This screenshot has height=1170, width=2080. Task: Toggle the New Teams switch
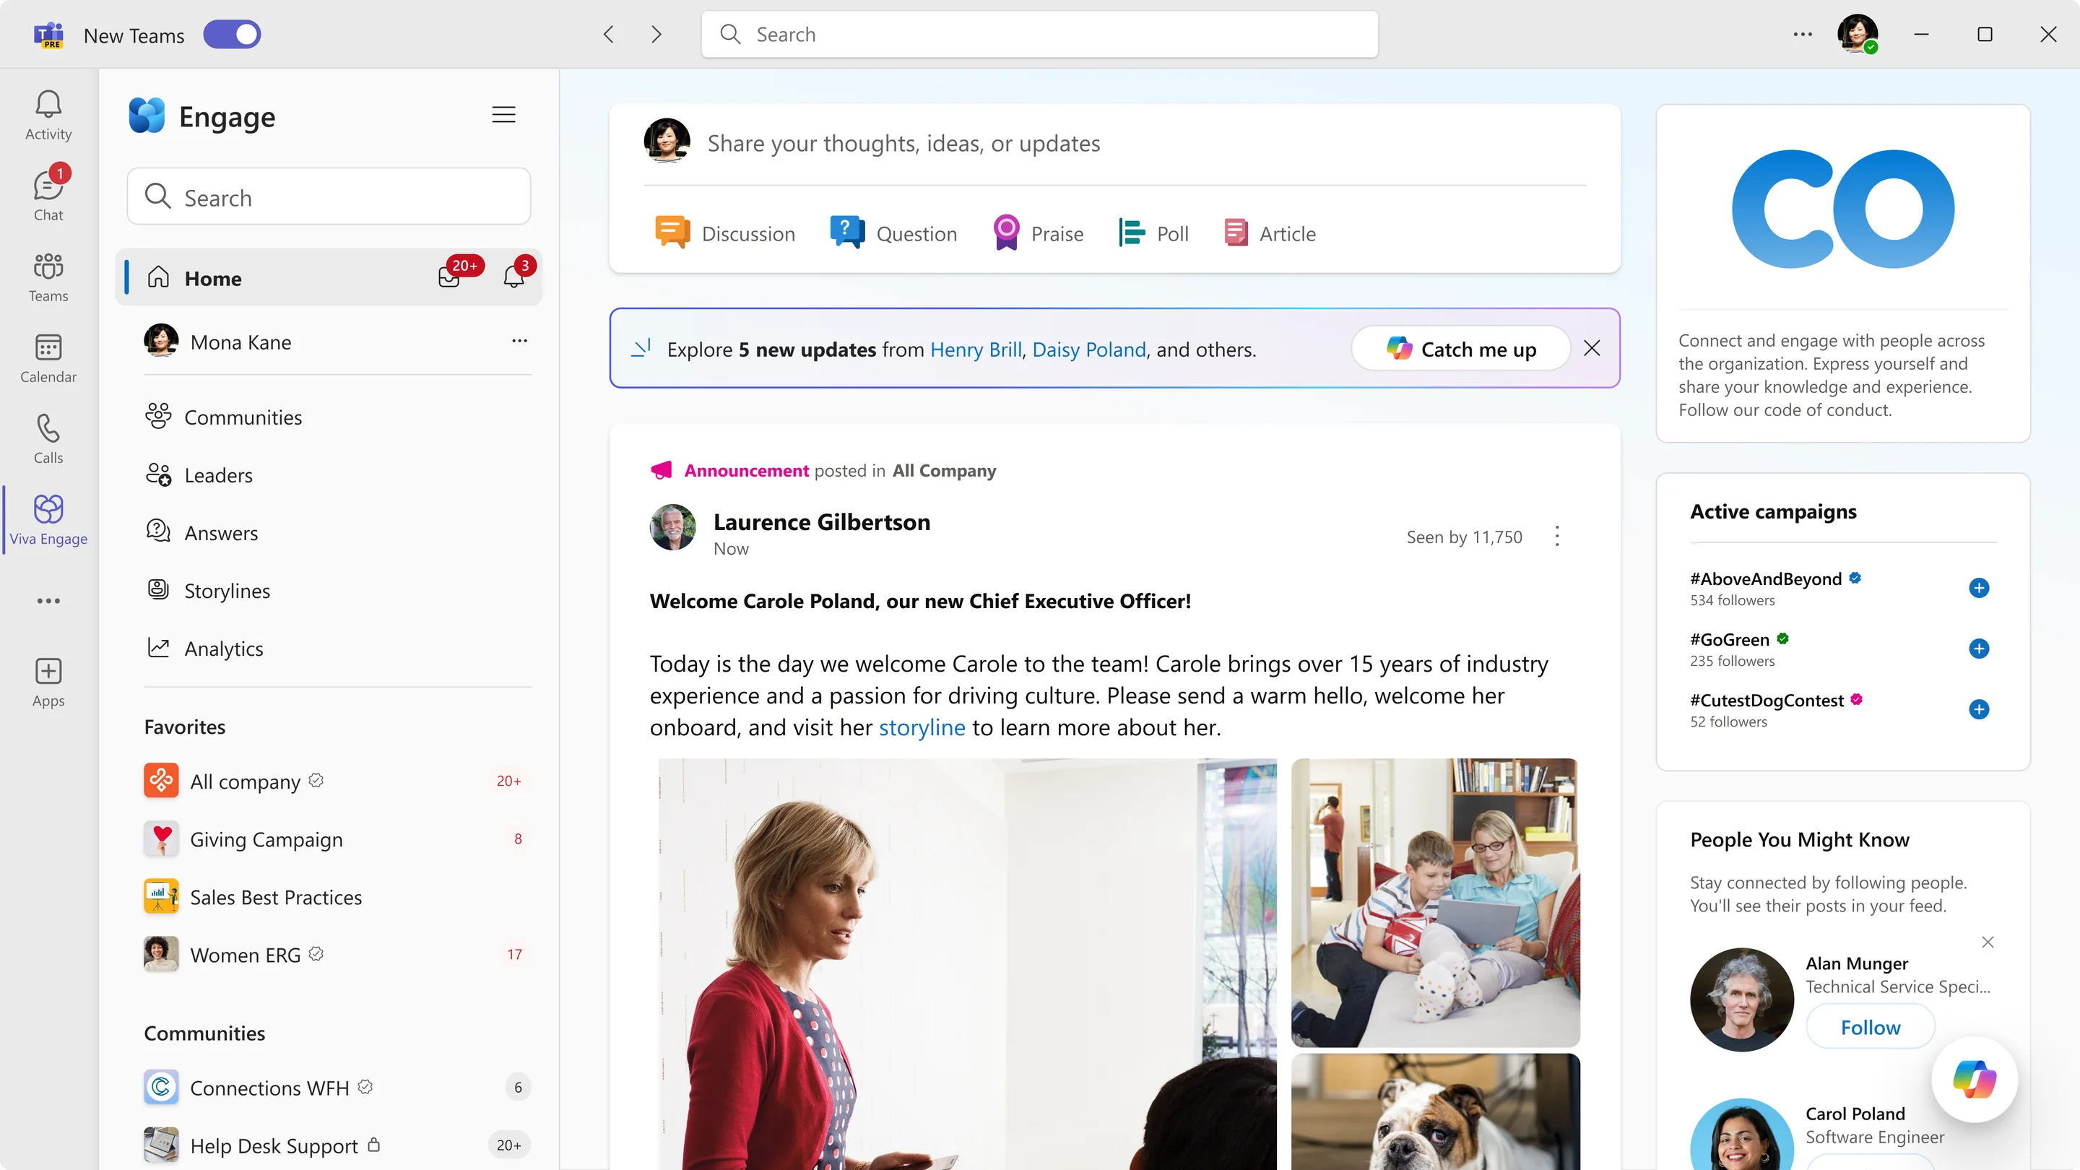232,35
